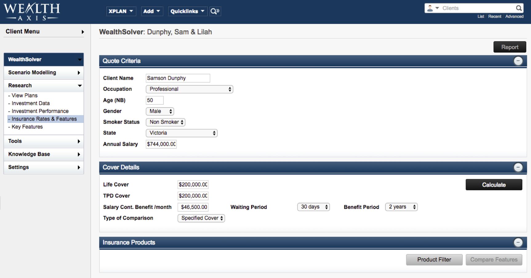531x278 pixels.
Task: Expand Scenario Modelling menu
Action: (x=44, y=72)
